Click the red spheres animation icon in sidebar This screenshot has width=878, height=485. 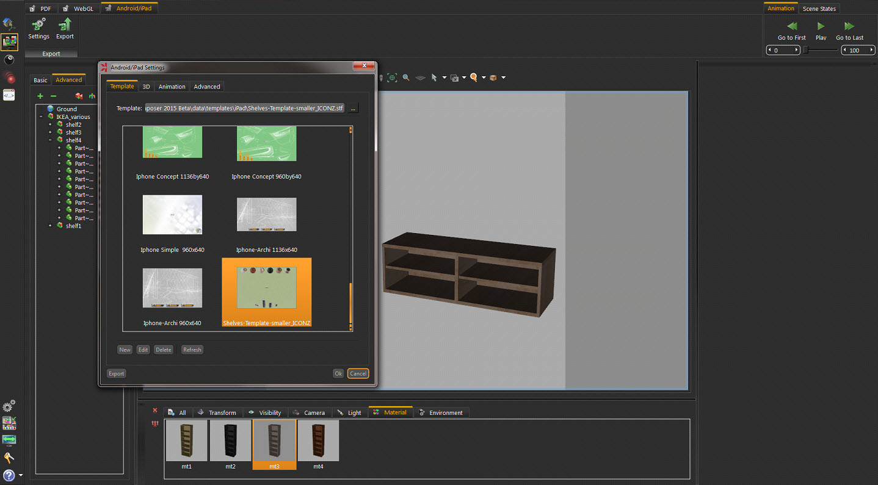pos(9,77)
